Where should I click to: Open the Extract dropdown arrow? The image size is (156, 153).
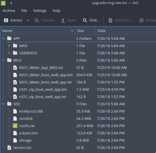28,20
